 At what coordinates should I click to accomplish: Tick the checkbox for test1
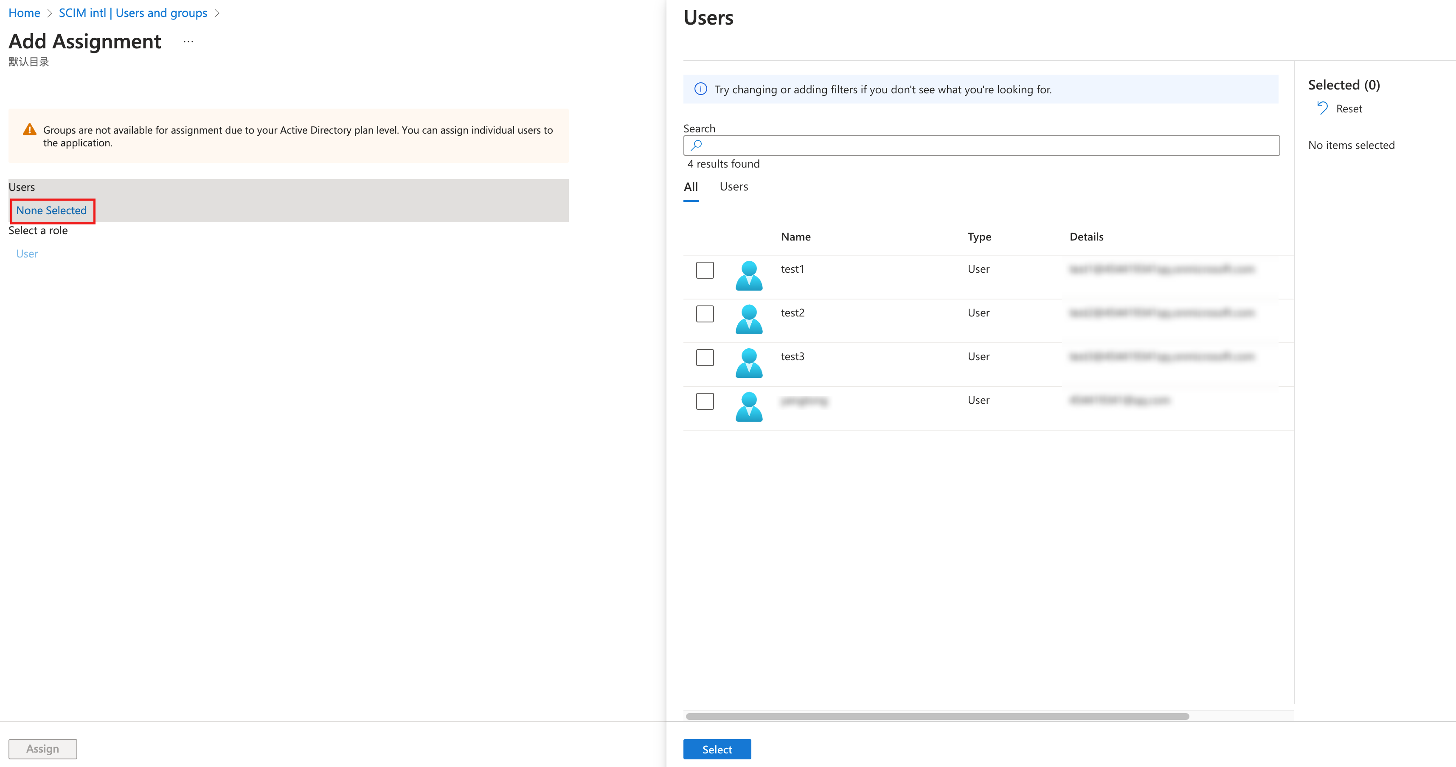pos(704,270)
